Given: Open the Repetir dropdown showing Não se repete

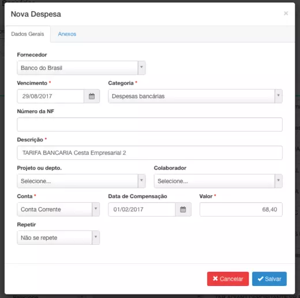Looking at the screenshot, I should [58, 237].
